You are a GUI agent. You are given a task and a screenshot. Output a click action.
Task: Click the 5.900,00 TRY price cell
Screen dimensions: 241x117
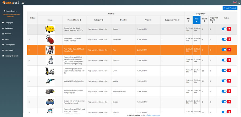[x=148, y=29]
